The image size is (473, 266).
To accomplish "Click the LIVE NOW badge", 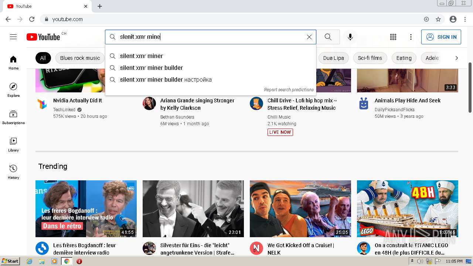I will click(280, 132).
